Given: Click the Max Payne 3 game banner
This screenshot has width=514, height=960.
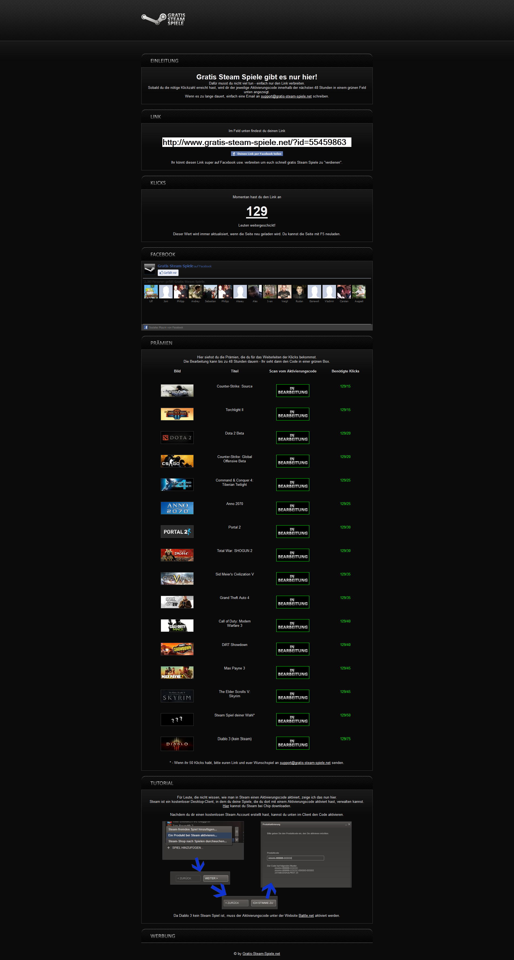Looking at the screenshot, I should point(177,672).
